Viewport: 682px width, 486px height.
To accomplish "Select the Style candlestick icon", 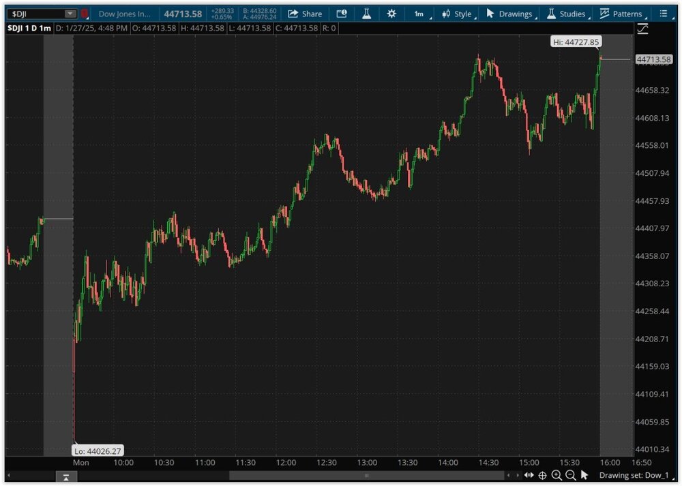I will pos(445,13).
